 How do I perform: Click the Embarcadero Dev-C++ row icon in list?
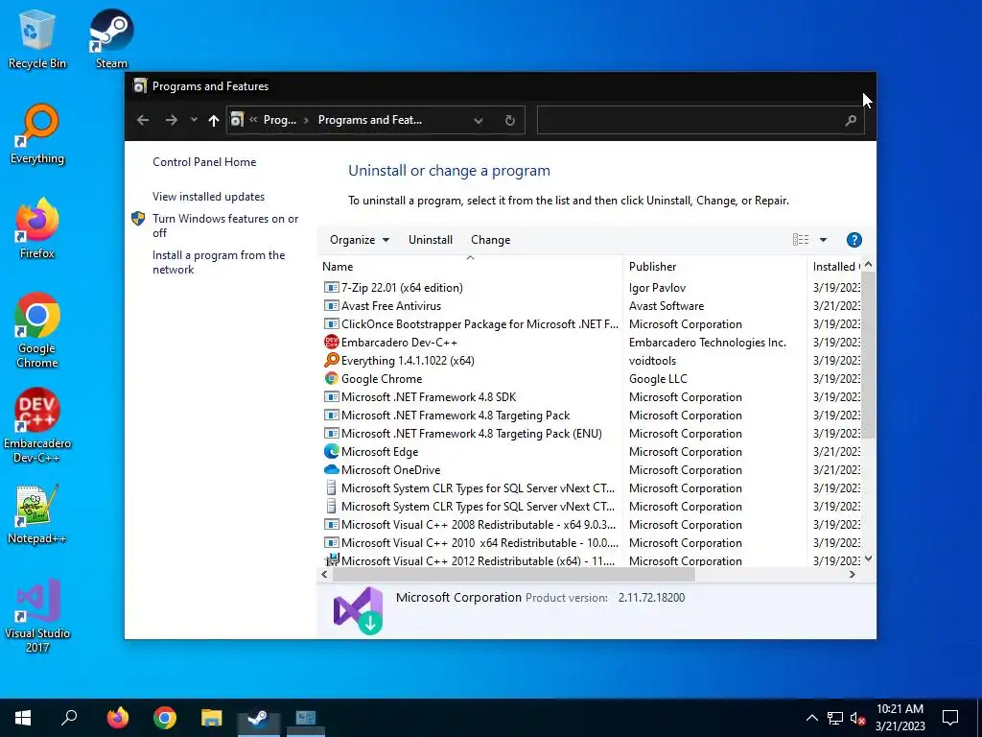tap(331, 343)
